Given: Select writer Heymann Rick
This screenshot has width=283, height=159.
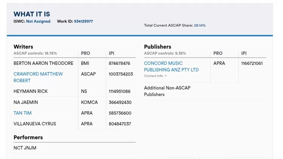Looking at the screenshot, I should point(31,91).
